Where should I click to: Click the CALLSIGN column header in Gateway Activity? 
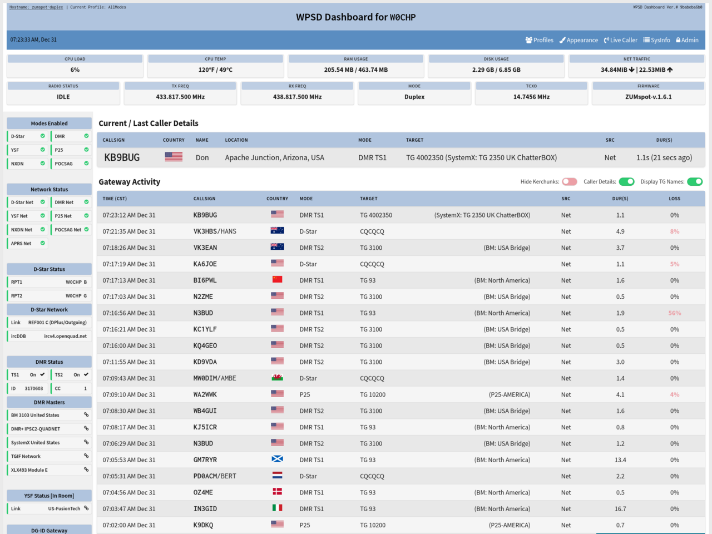point(204,199)
